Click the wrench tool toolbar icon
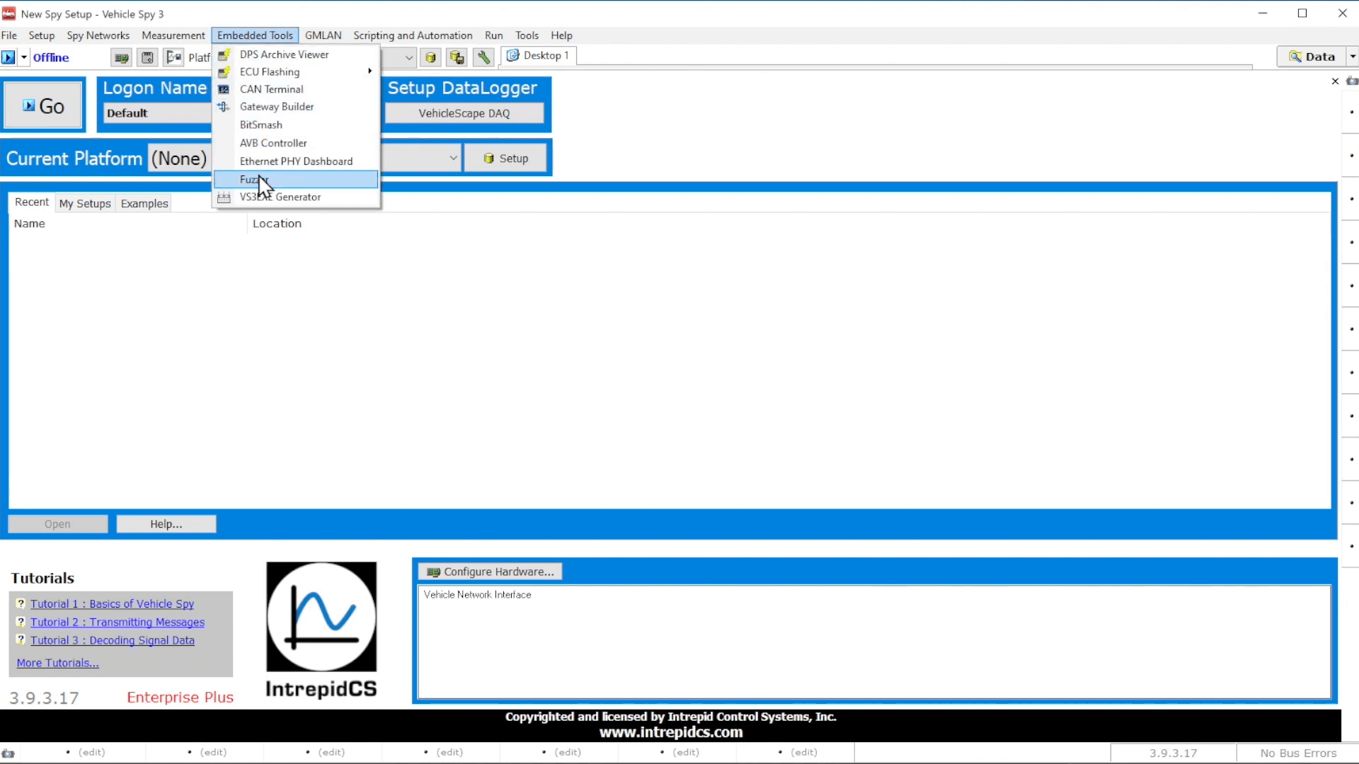The image size is (1359, 764). pyautogui.click(x=483, y=57)
